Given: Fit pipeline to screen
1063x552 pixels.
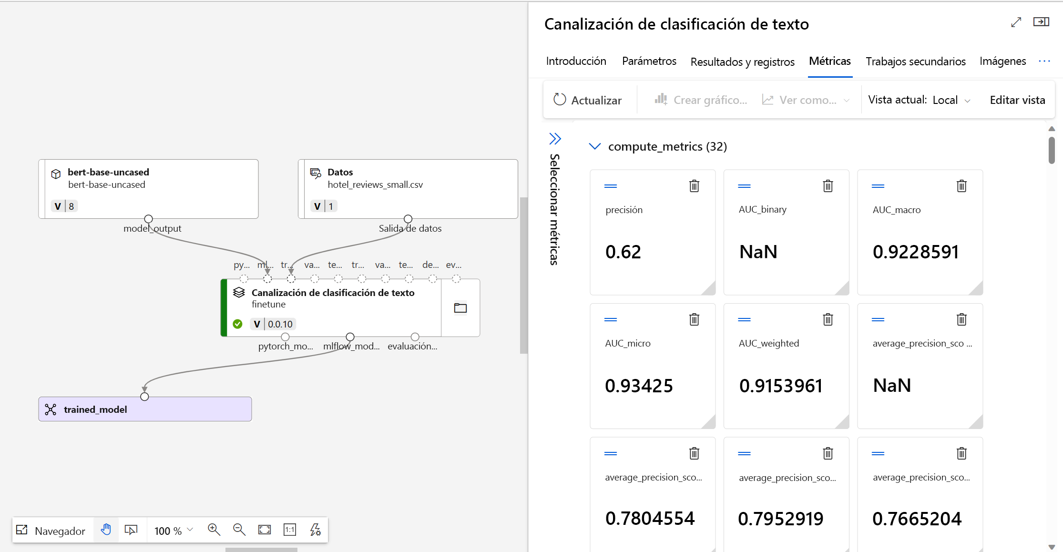Looking at the screenshot, I should [x=264, y=530].
